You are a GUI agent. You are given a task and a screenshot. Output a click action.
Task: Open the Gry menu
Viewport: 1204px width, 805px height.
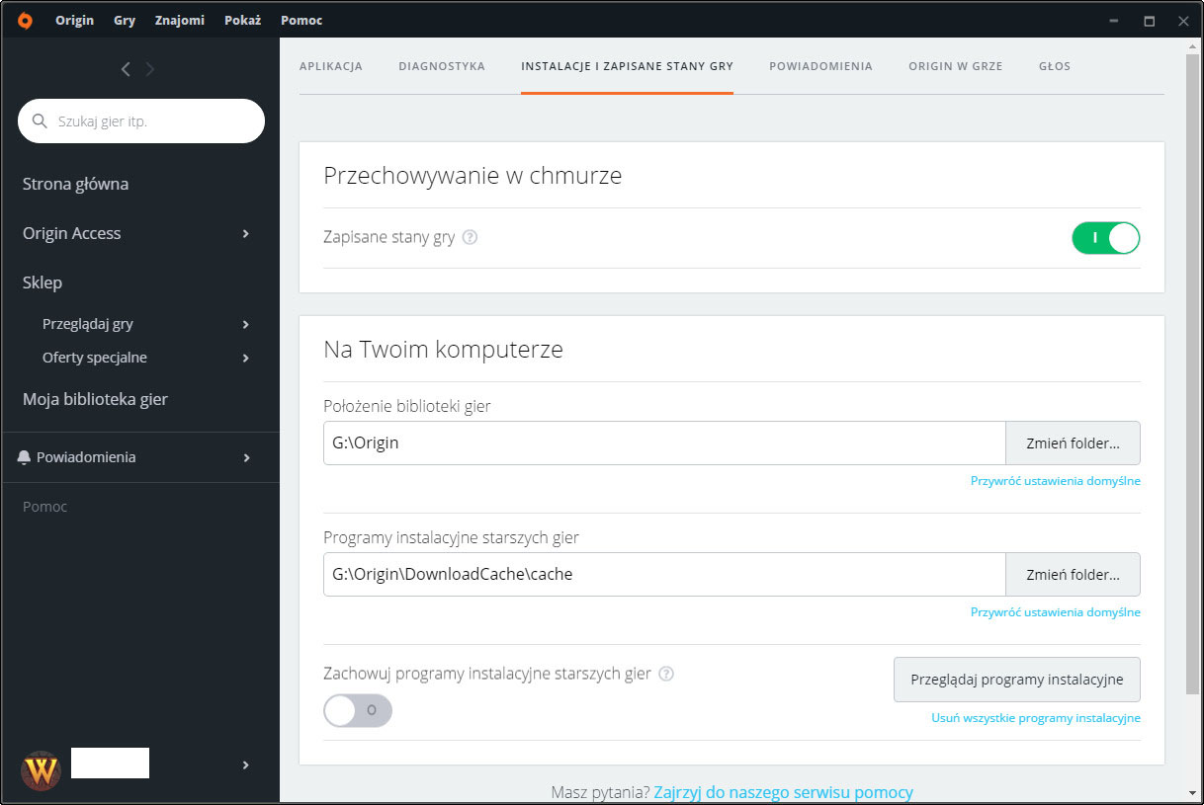coord(125,20)
